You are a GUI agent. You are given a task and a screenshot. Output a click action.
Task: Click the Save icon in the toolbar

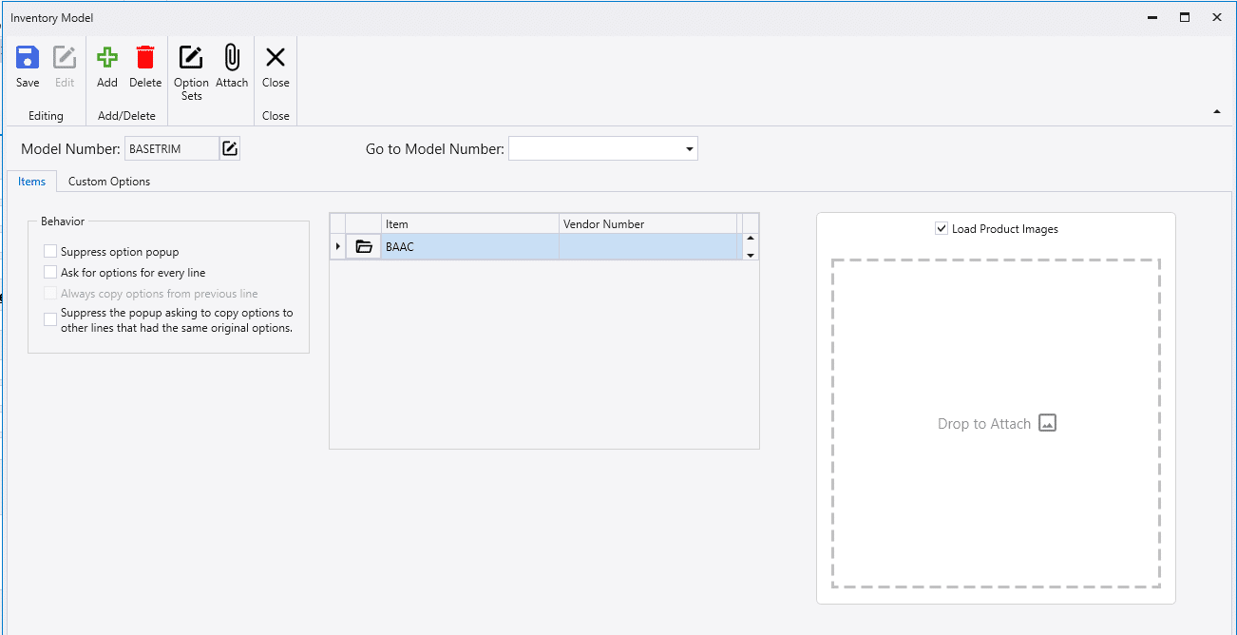point(27,67)
